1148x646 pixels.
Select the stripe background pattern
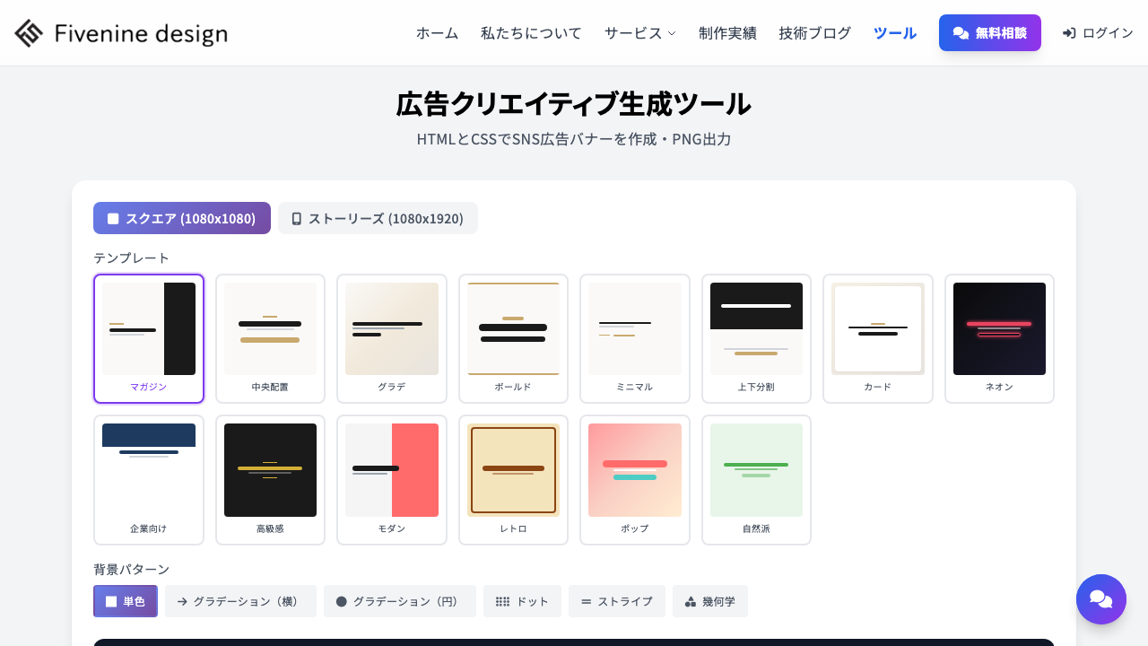pos(616,601)
